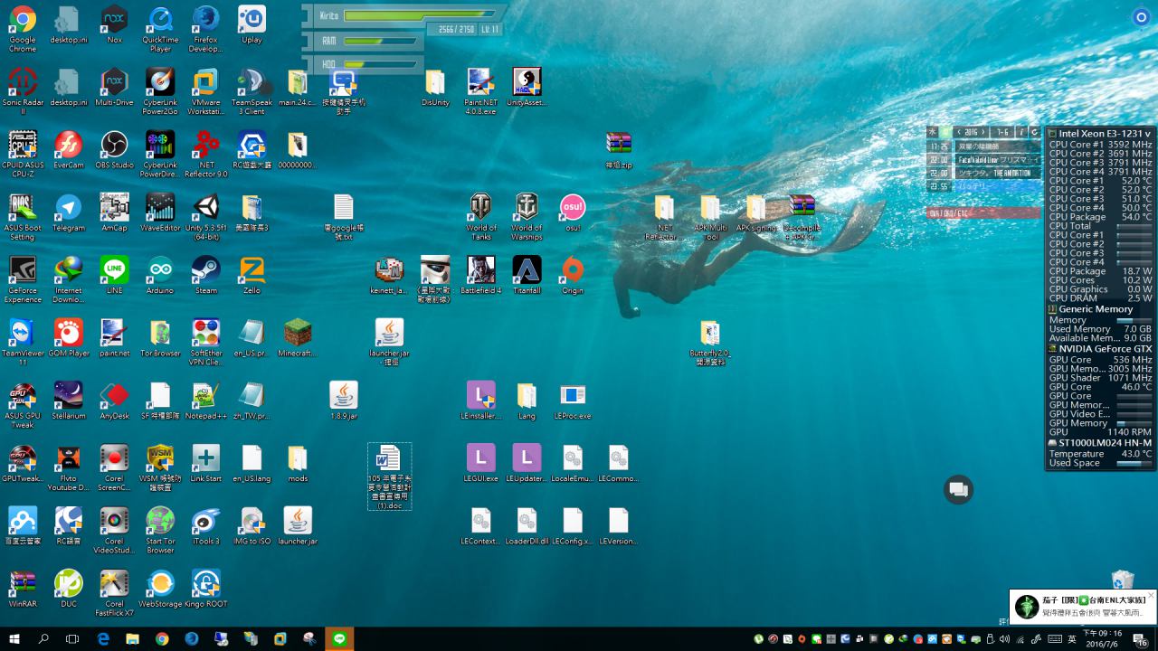The width and height of the screenshot is (1158, 651).
Task: Click the LINE button in taskbar
Action: [x=340, y=638]
